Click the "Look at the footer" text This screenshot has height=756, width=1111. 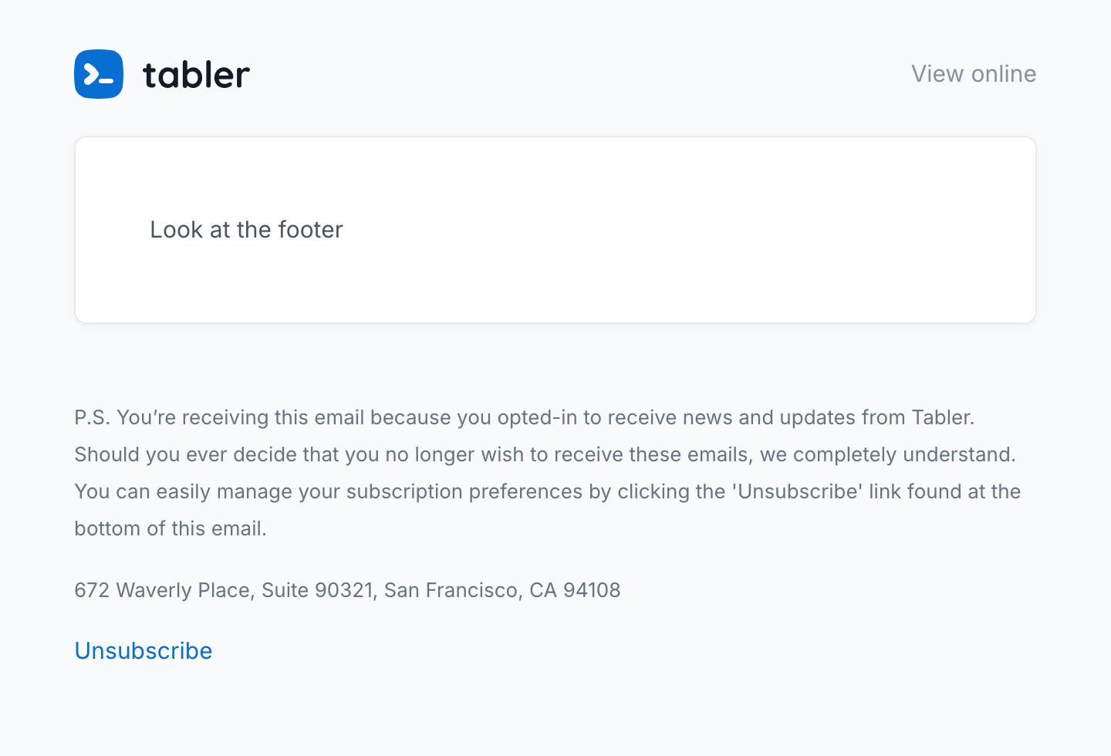[x=246, y=230]
